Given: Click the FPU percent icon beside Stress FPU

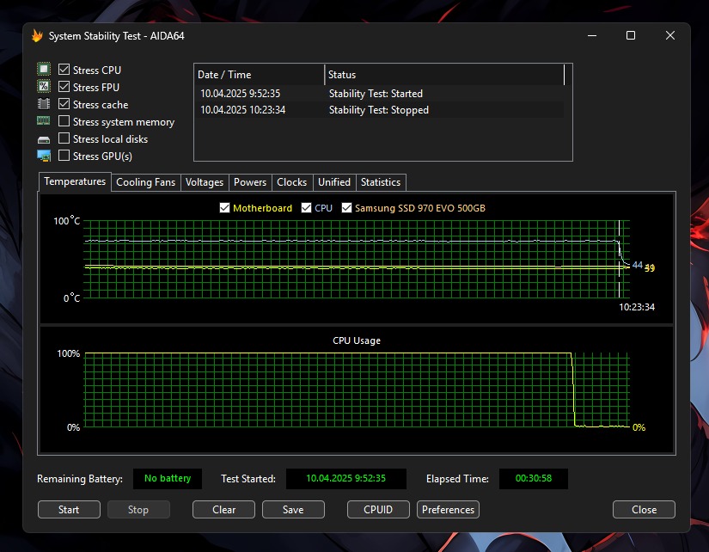Looking at the screenshot, I should tap(44, 87).
